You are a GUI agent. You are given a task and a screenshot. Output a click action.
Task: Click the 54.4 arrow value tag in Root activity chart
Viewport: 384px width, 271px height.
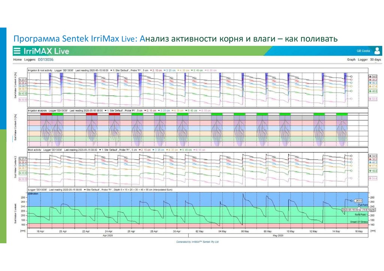tap(373, 179)
